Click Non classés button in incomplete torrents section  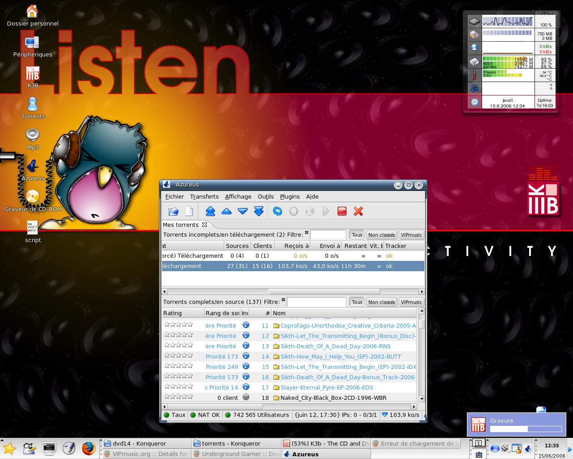[381, 235]
